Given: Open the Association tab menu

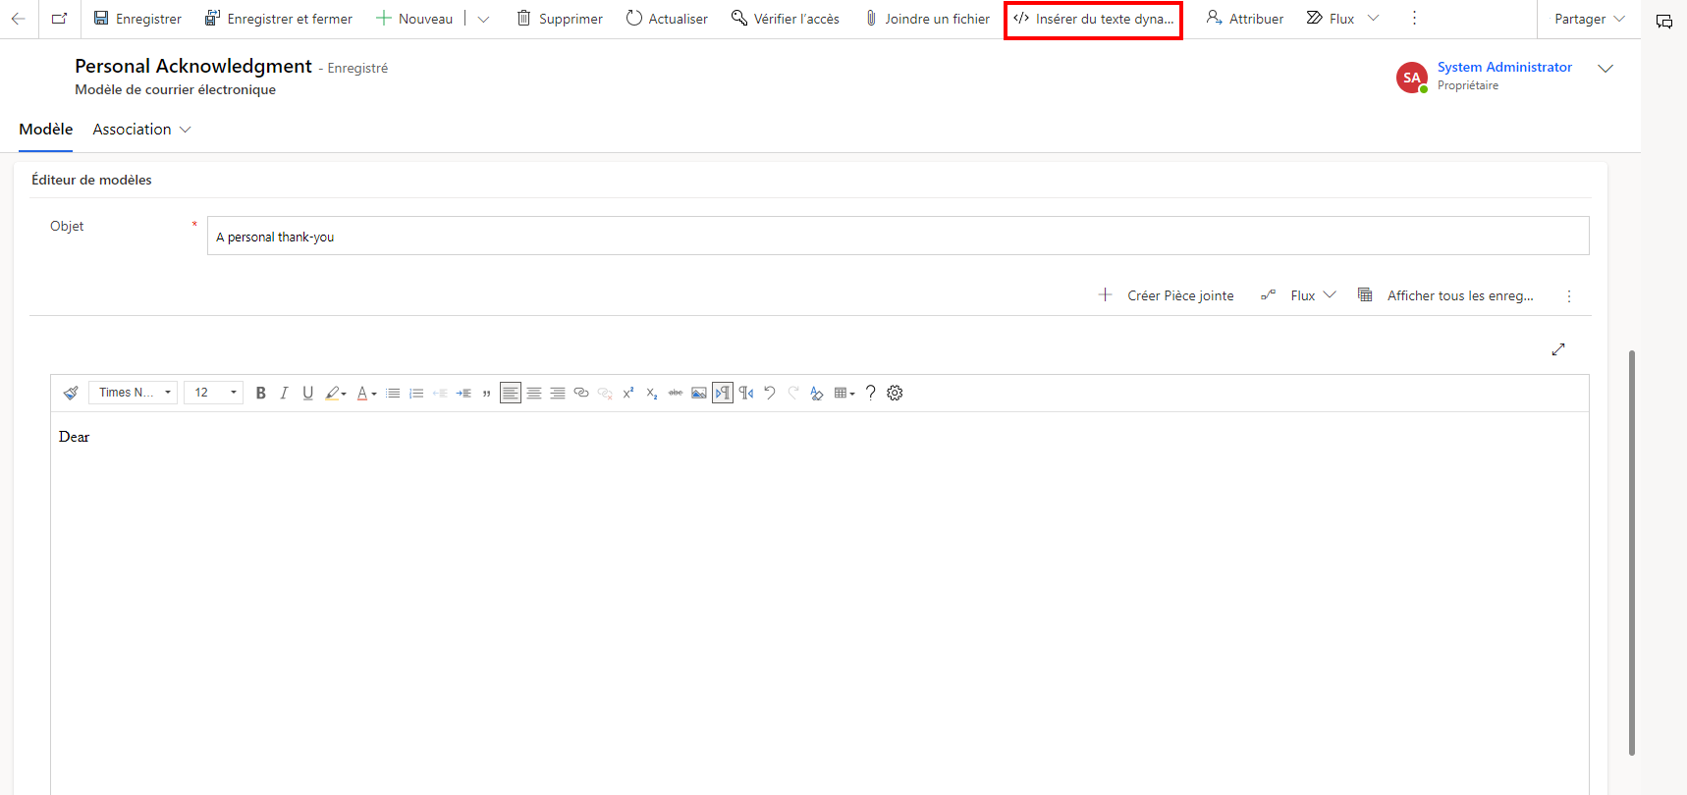Looking at the screenshot, I should [x=141, y=130].
